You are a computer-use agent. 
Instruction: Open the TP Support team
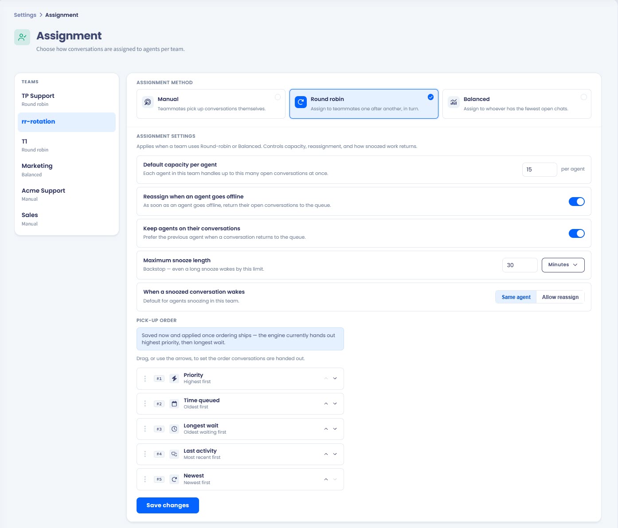[x=66, y=100]
